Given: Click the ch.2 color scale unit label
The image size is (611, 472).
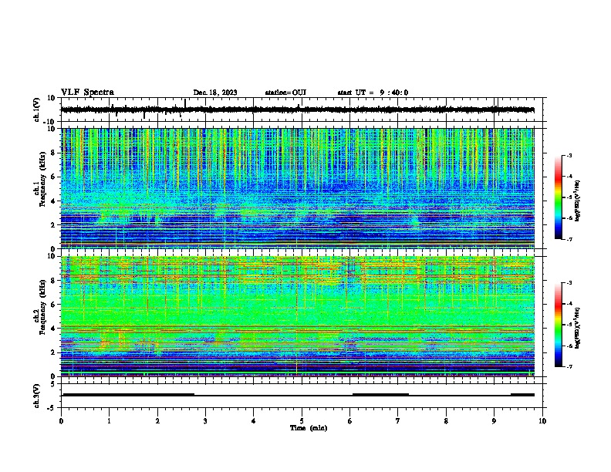Looking at the screenshot, I should coord(578,328).
